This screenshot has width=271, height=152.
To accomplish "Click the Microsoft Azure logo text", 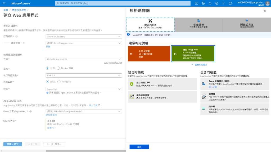I will [x=21, y=3].
